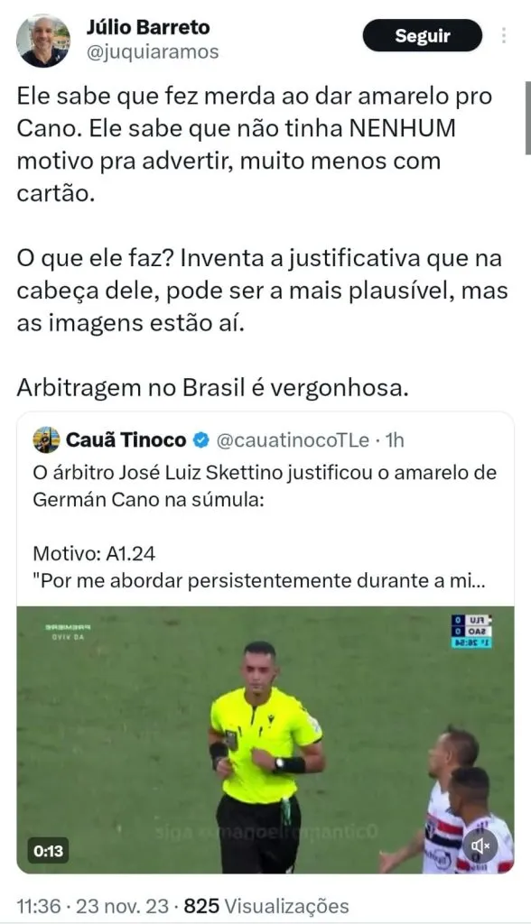Screen dimensions: 531x924
Task: Open Cauã Tinoco's small avatar
Action: point(46,439)
